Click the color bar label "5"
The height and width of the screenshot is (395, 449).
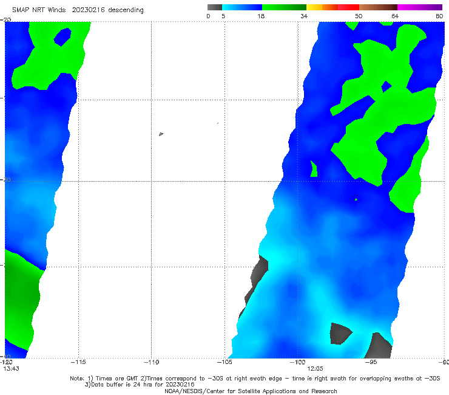tap(223, 16)
